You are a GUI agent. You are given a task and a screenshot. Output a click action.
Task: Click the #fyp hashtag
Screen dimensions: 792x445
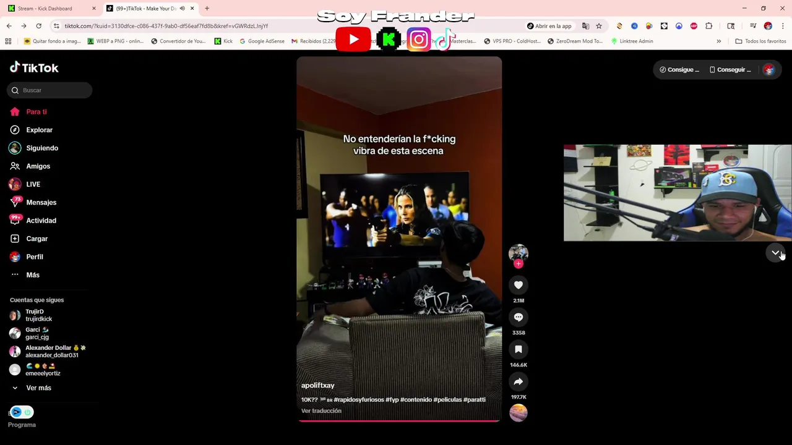392,400
